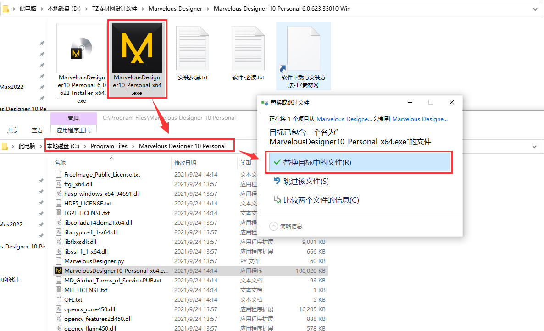Go to 本地磁盘 (C:) in lower breadcrumb
Screen dimensions: 544x331
63,146
